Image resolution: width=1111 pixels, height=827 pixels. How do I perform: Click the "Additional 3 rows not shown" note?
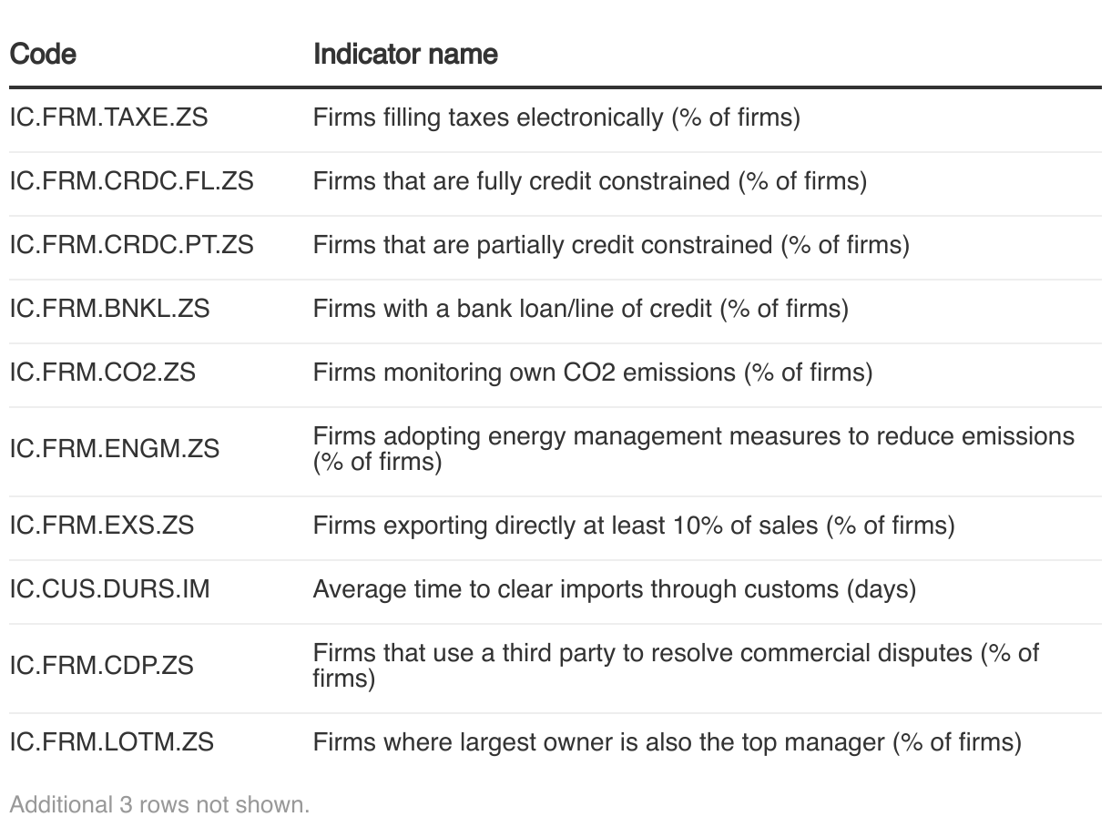click(159, 805)
